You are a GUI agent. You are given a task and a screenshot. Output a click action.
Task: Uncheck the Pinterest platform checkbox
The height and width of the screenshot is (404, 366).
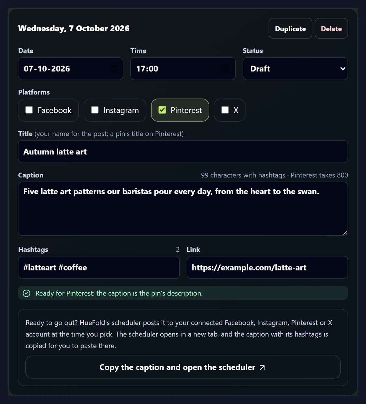pyautogui.click(x=162, y=110)
